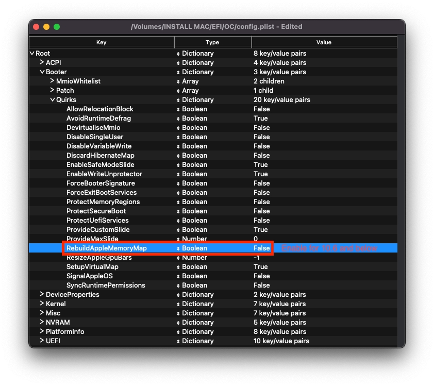
Task: Expand the Kernel dictionary row
Action: 42,304
